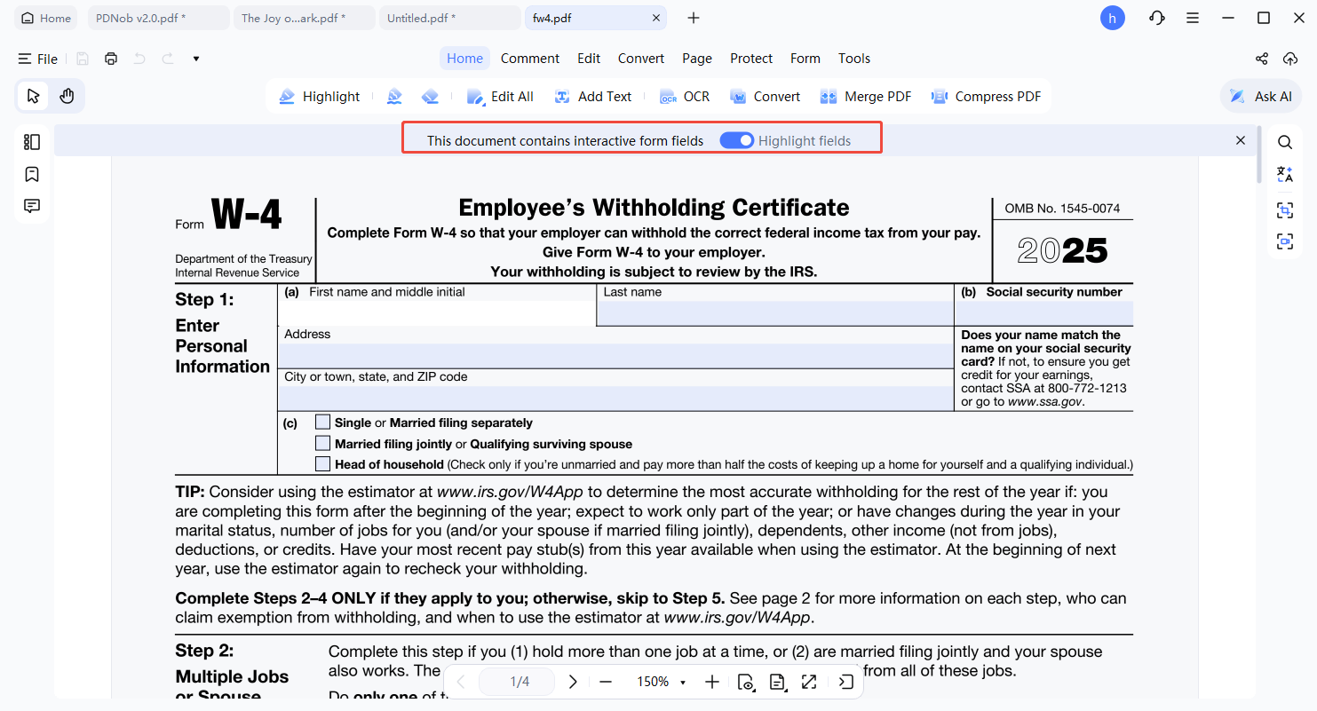1317x711 pixels.
Task: Open the page thumbnails panel
Action: click(31, 141)
